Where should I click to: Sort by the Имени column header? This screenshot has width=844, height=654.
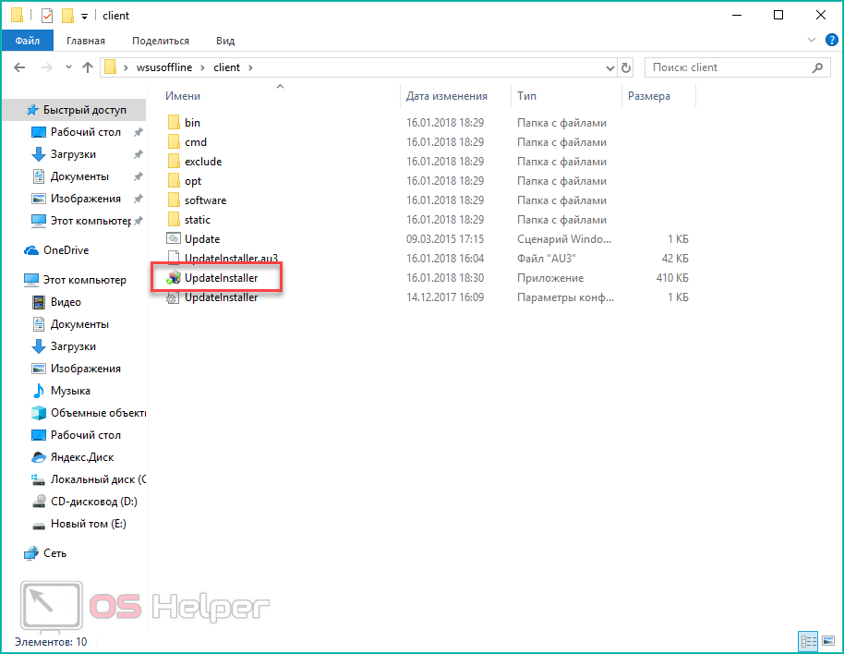(x=183, y=96)
